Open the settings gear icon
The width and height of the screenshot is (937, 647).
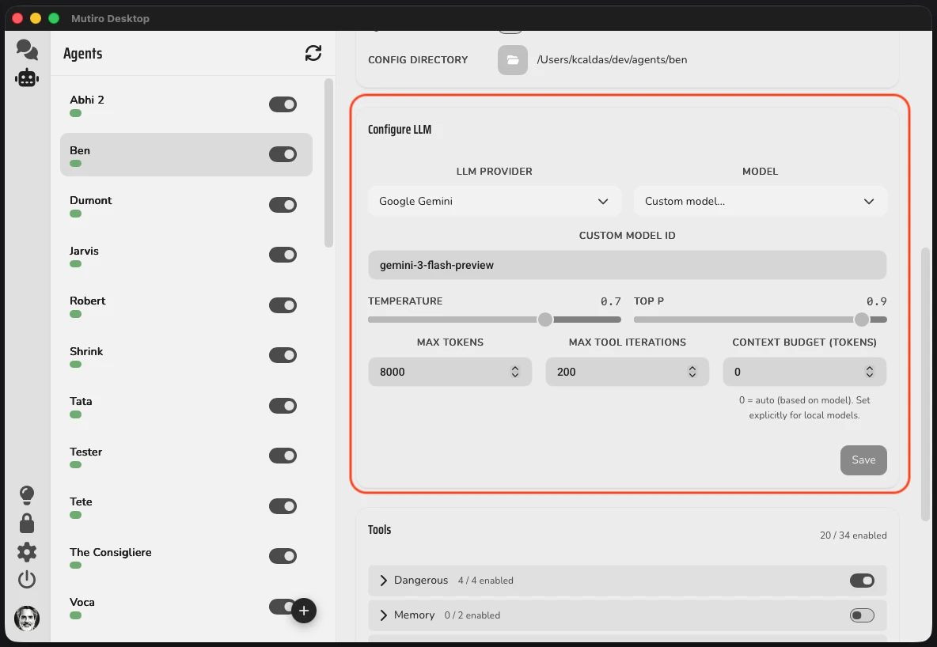point(27,551)
